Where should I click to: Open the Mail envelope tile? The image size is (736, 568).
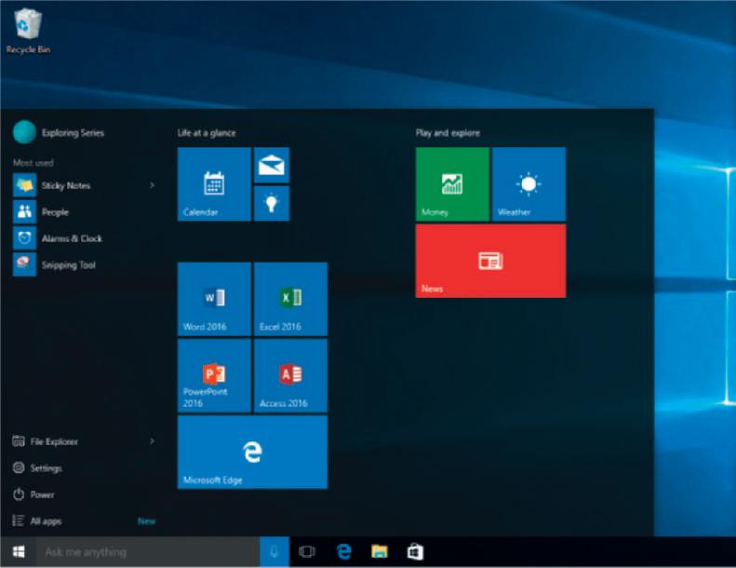(272, 165)
